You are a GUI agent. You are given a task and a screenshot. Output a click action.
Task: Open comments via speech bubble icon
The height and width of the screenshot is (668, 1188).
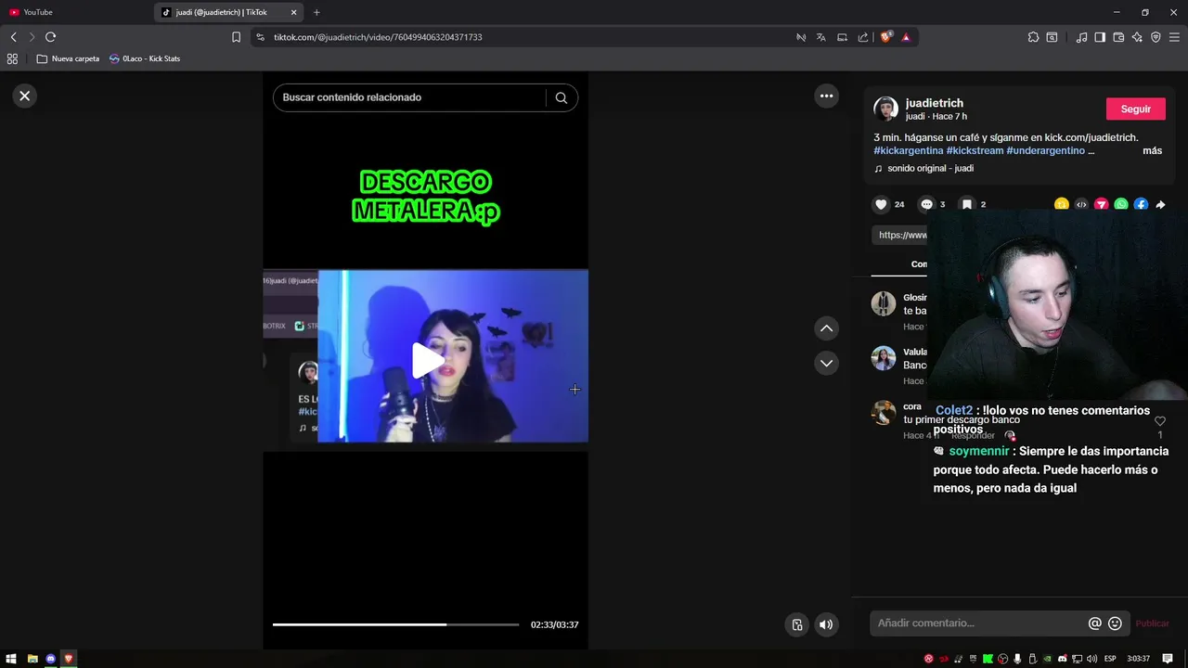click(x=926, y=204)
